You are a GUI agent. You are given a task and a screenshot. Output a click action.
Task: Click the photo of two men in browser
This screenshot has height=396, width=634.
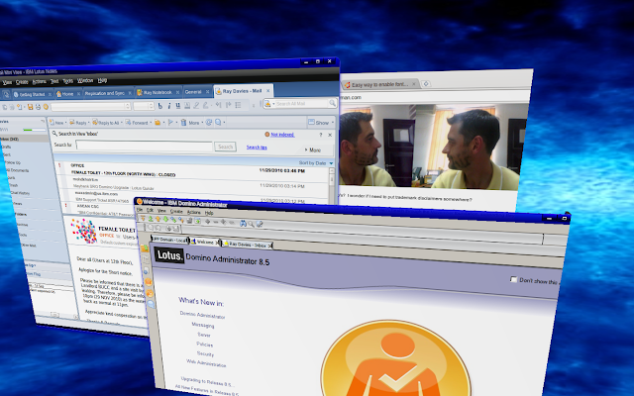tap(432, 147)
